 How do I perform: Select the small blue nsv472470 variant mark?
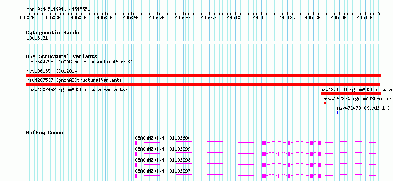(x=338, y=112)
